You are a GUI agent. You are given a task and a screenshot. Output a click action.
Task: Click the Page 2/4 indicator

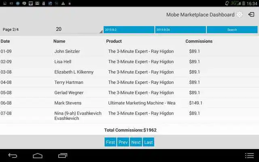coord(11,30)
